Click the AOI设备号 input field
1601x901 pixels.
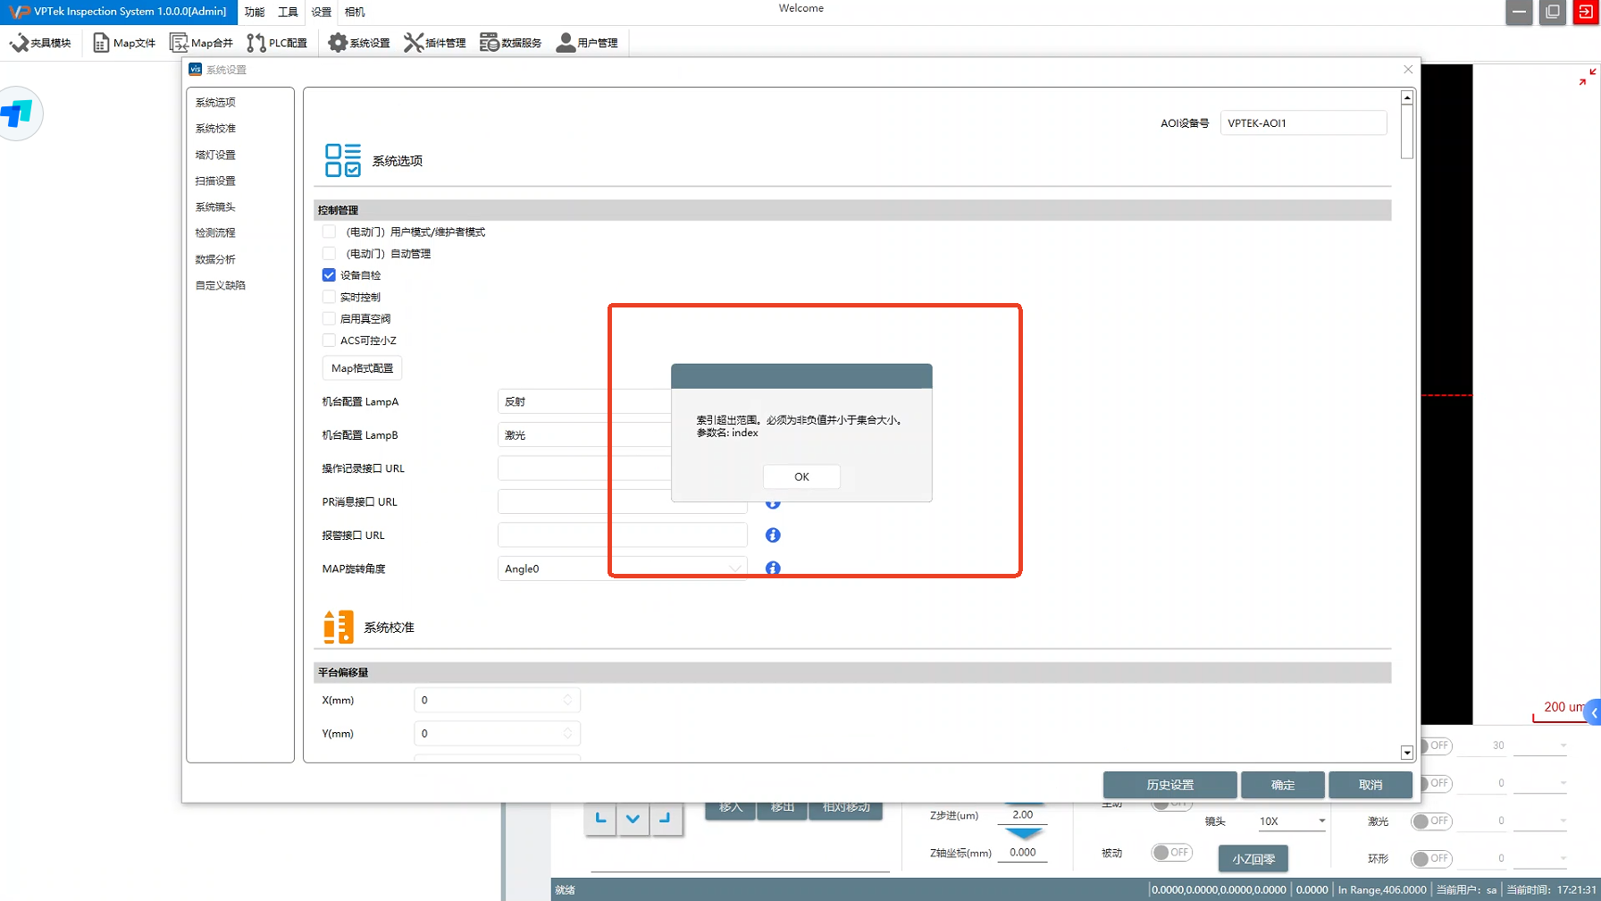click(x=1303, y=123)
